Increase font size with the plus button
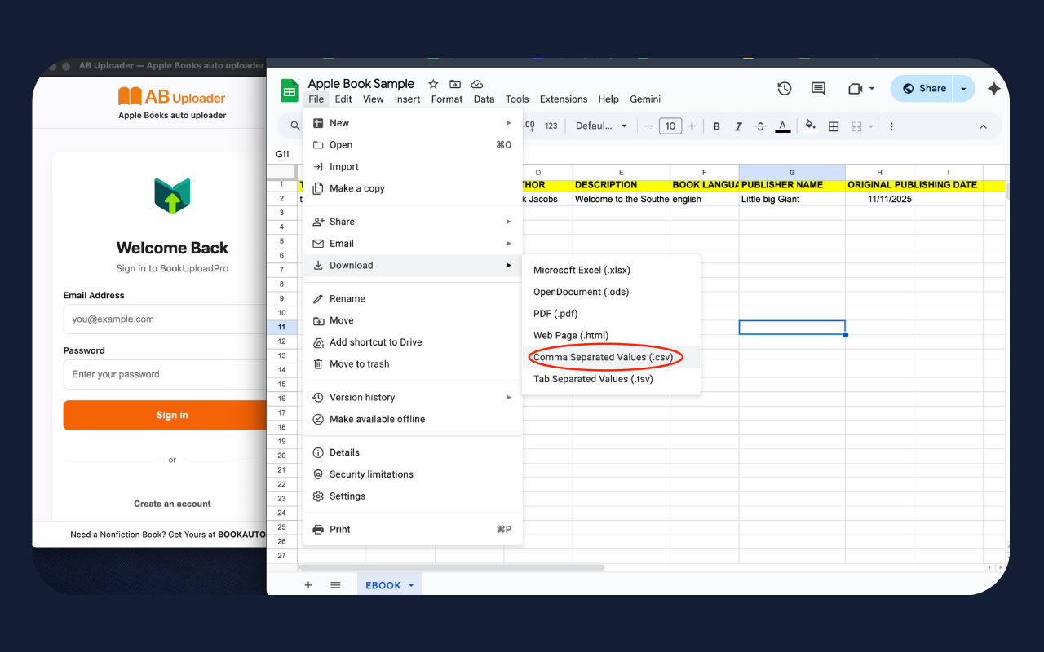Screen dimensions: 1044x652 click(x=692, y=126)
